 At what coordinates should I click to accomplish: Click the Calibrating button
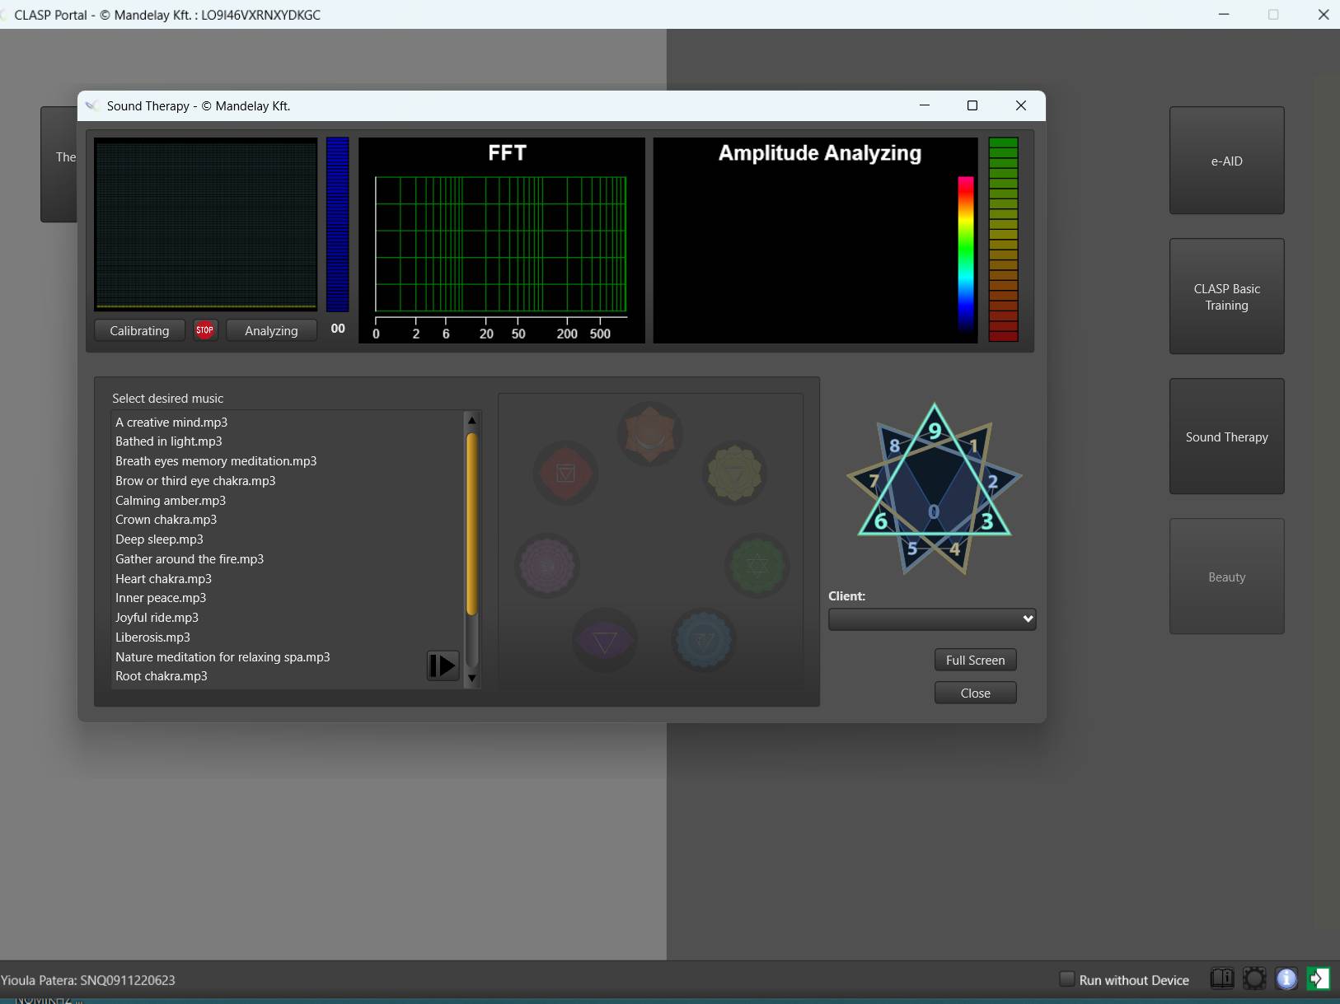pyautogui.click(x=139, y=331)
